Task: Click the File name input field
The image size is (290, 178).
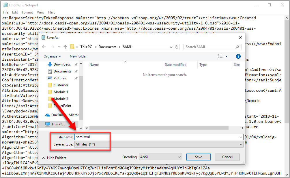Action: click(159, 137)
